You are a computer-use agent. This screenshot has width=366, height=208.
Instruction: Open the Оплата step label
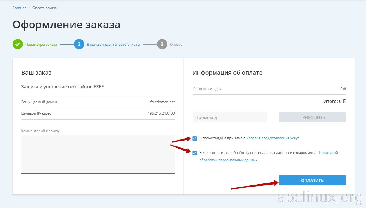pos(176,45)
